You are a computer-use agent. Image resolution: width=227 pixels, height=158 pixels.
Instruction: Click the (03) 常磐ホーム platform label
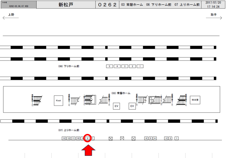pyautogui.click(x=121, y=93)
